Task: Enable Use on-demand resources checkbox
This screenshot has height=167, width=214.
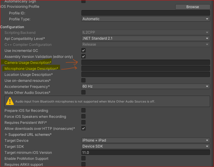Action: pyautogui.click(x=83, y=80)
